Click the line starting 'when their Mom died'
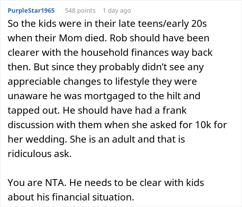This screenshot has width=242, height=207. click(x=109, y=38)
